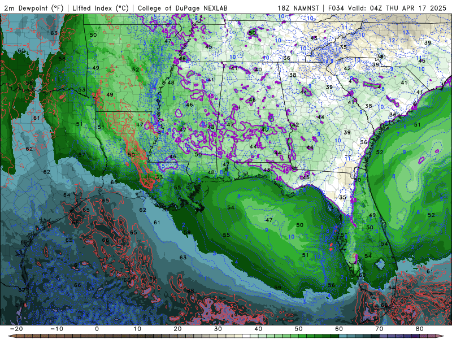
Task: Click the 20 label on the color scale
Action: [x=177, y=329]
